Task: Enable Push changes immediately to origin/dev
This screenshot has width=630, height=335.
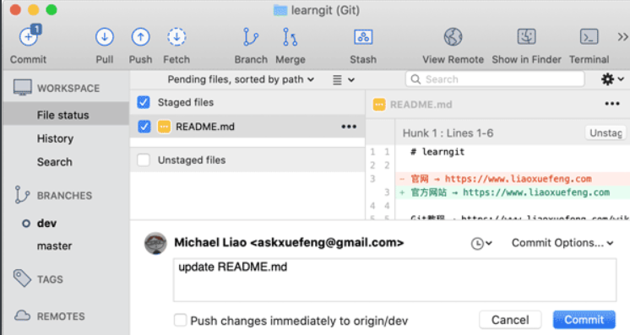Action: [181, 321]
